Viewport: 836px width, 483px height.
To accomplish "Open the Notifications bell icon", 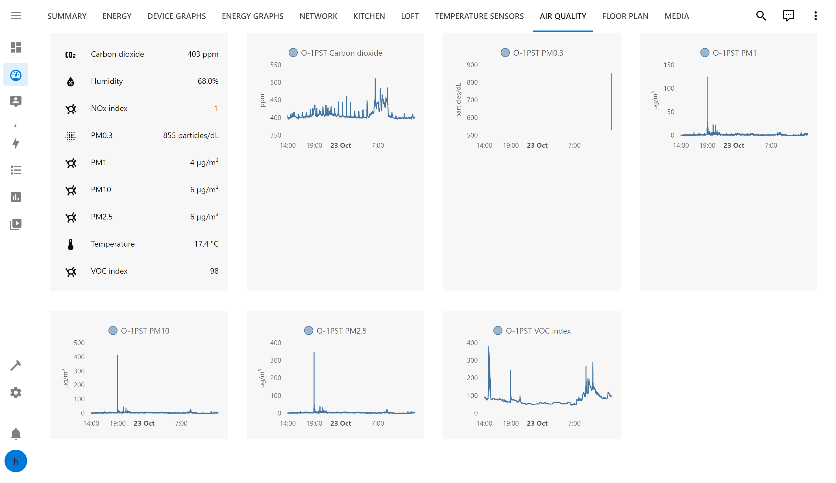I will [x=16, y=434].
